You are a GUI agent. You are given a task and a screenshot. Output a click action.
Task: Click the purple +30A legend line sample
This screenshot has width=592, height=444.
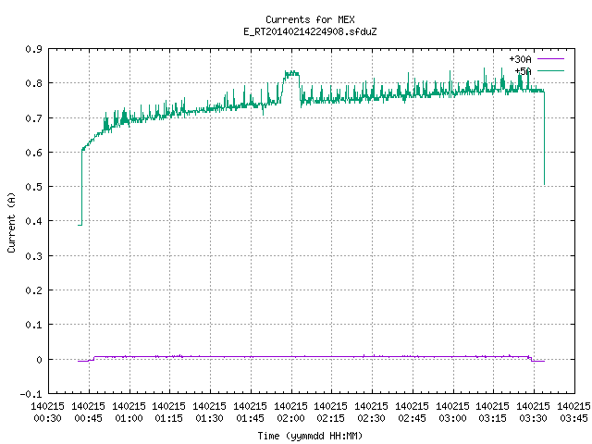pyautogui.click(x=550, y=59)
